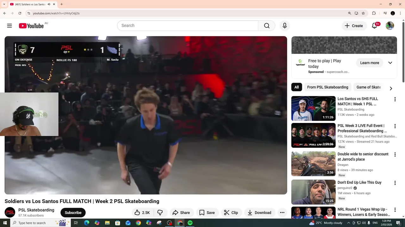Install app icon in address bar
405x227 pixels.
(x=357, y=13)
